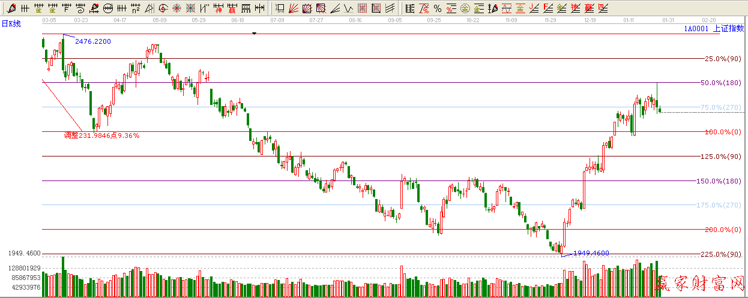The width and height of the screenshot is (748, 298).
Task: Click the 1A0001 上证指数 stock label
Action: click(714, 28)
